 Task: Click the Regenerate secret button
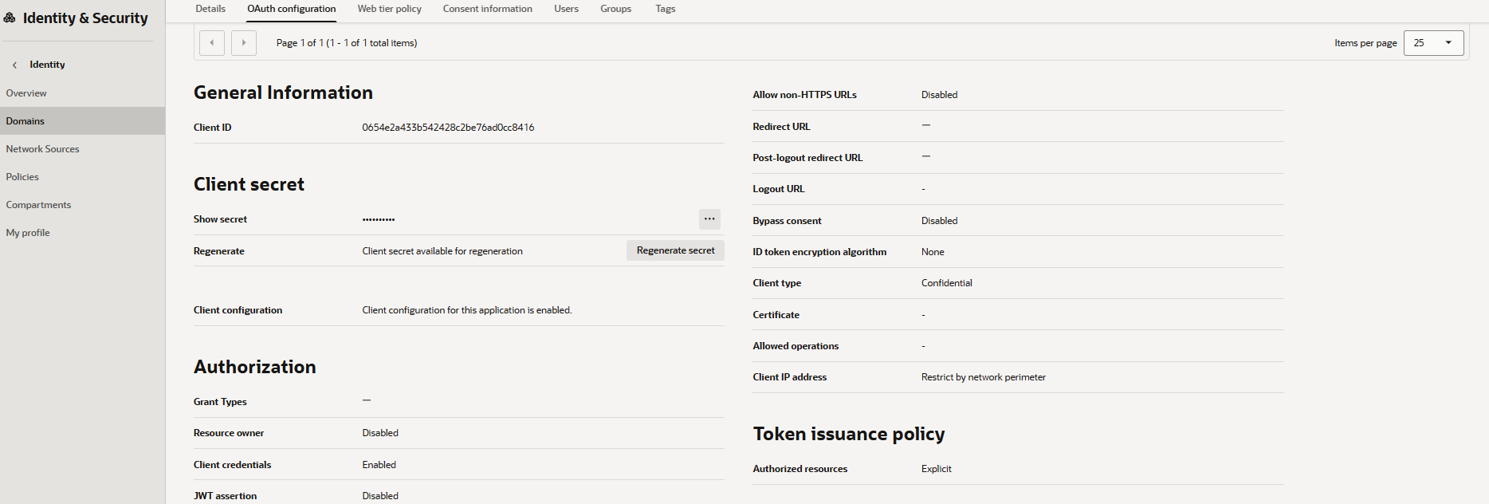[675, 250]
